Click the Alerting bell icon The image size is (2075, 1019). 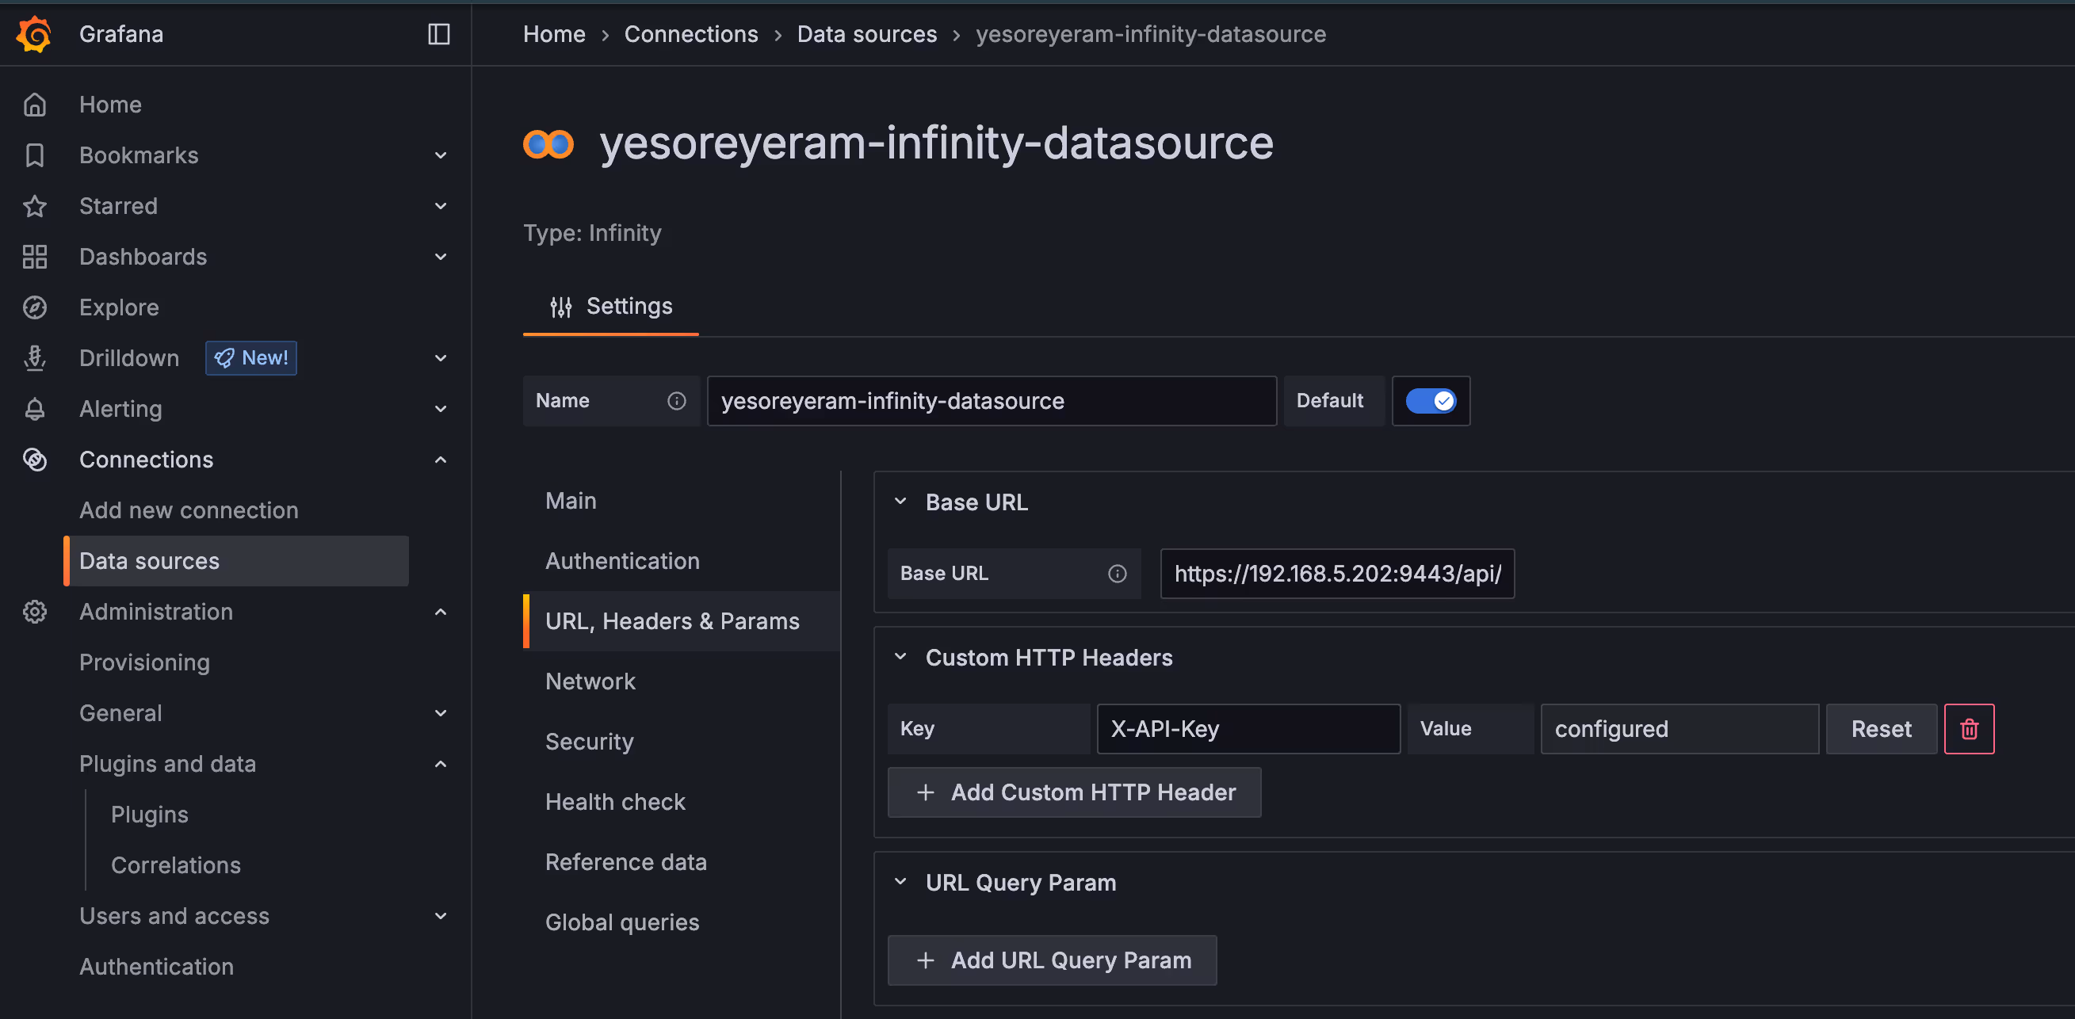pos(35,408)
